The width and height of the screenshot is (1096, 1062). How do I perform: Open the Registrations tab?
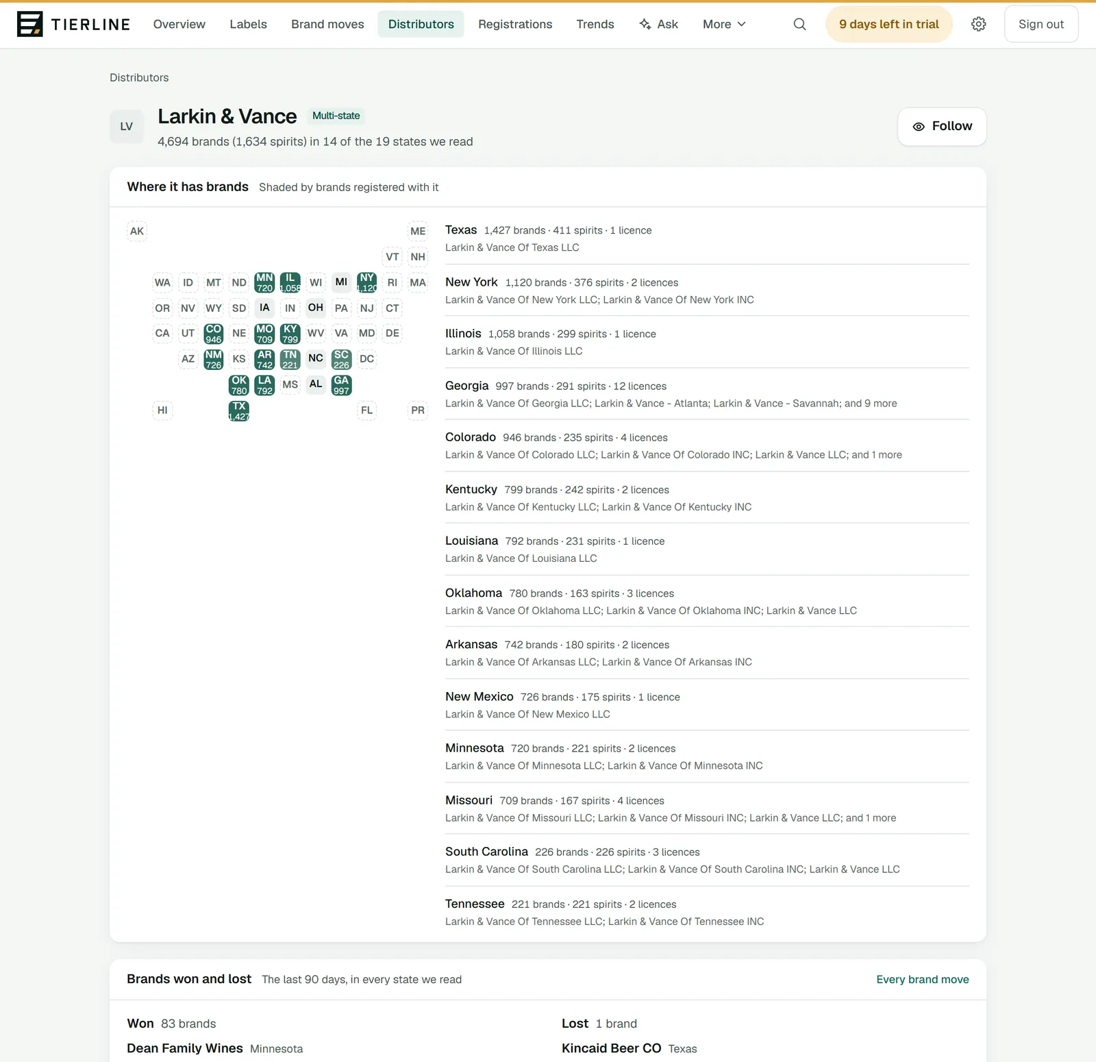tap(515, 24)
